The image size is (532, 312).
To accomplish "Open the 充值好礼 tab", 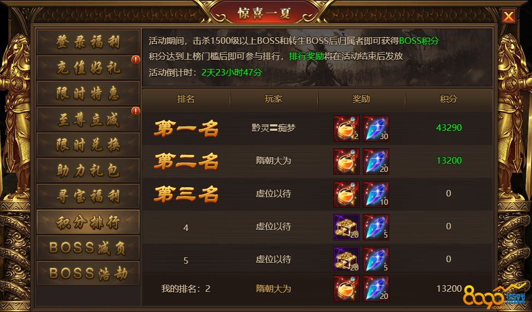I will click(88, 67).
